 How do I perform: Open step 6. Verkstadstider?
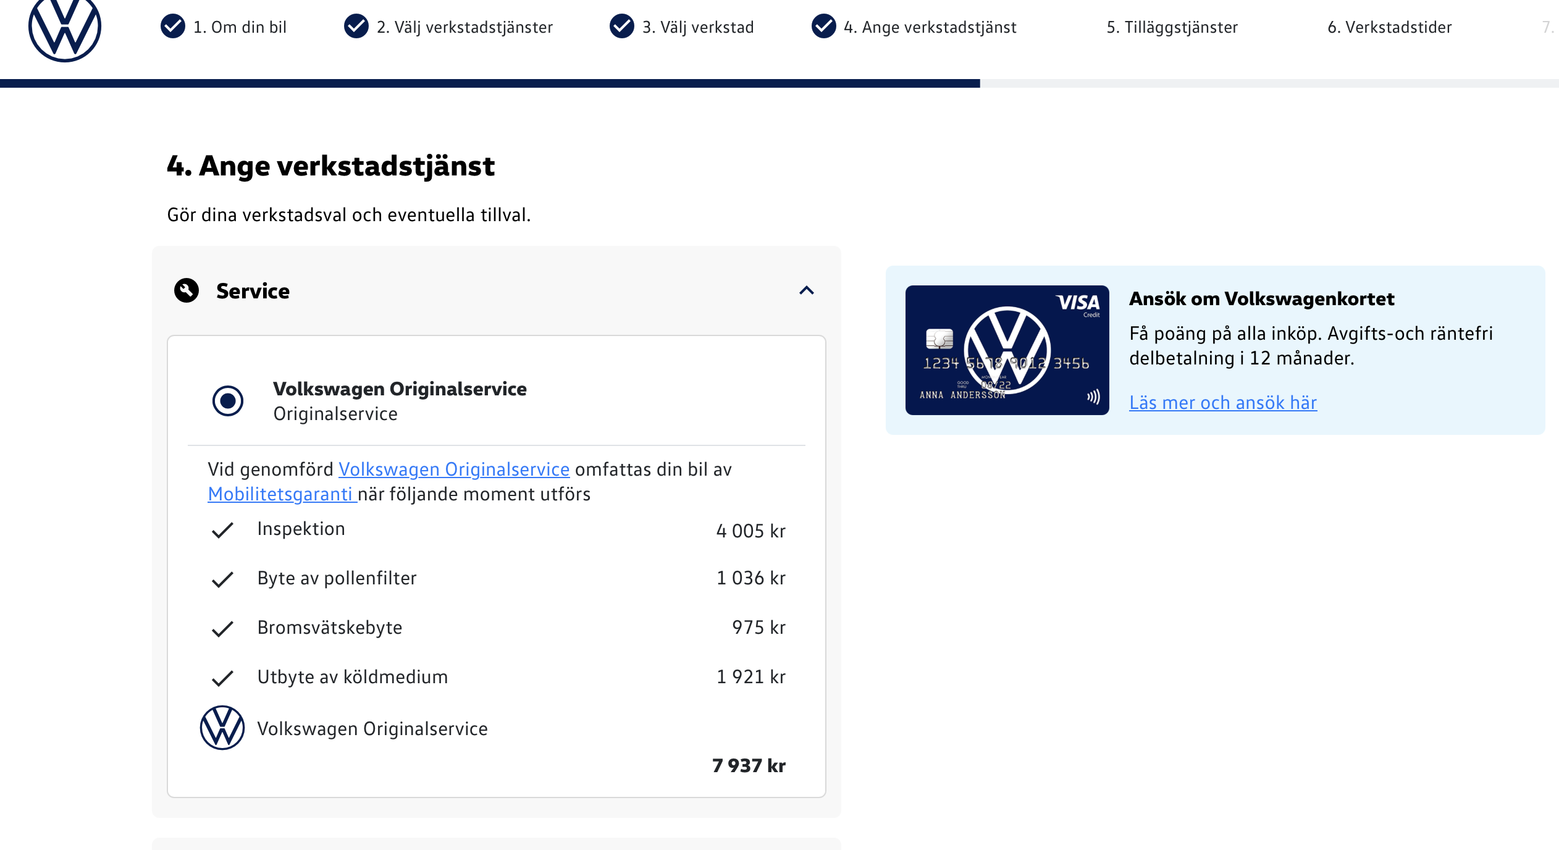pyautogui.click(x=1390, y=27)
